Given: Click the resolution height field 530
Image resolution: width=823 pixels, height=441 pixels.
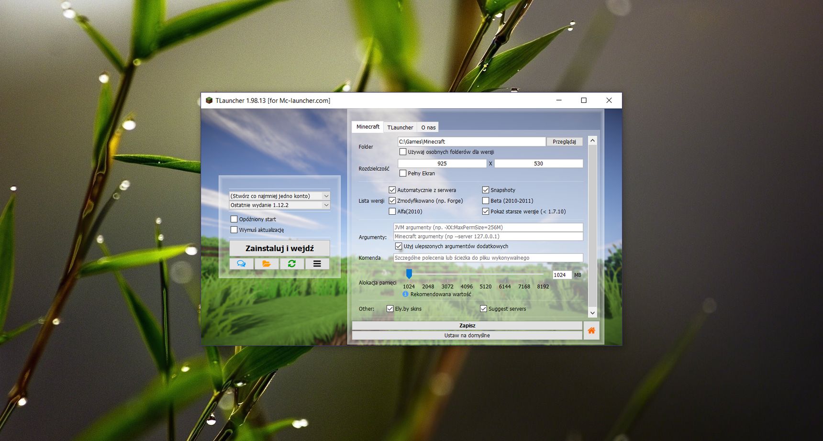Looking at the screenshot, I should click(538, 164).
